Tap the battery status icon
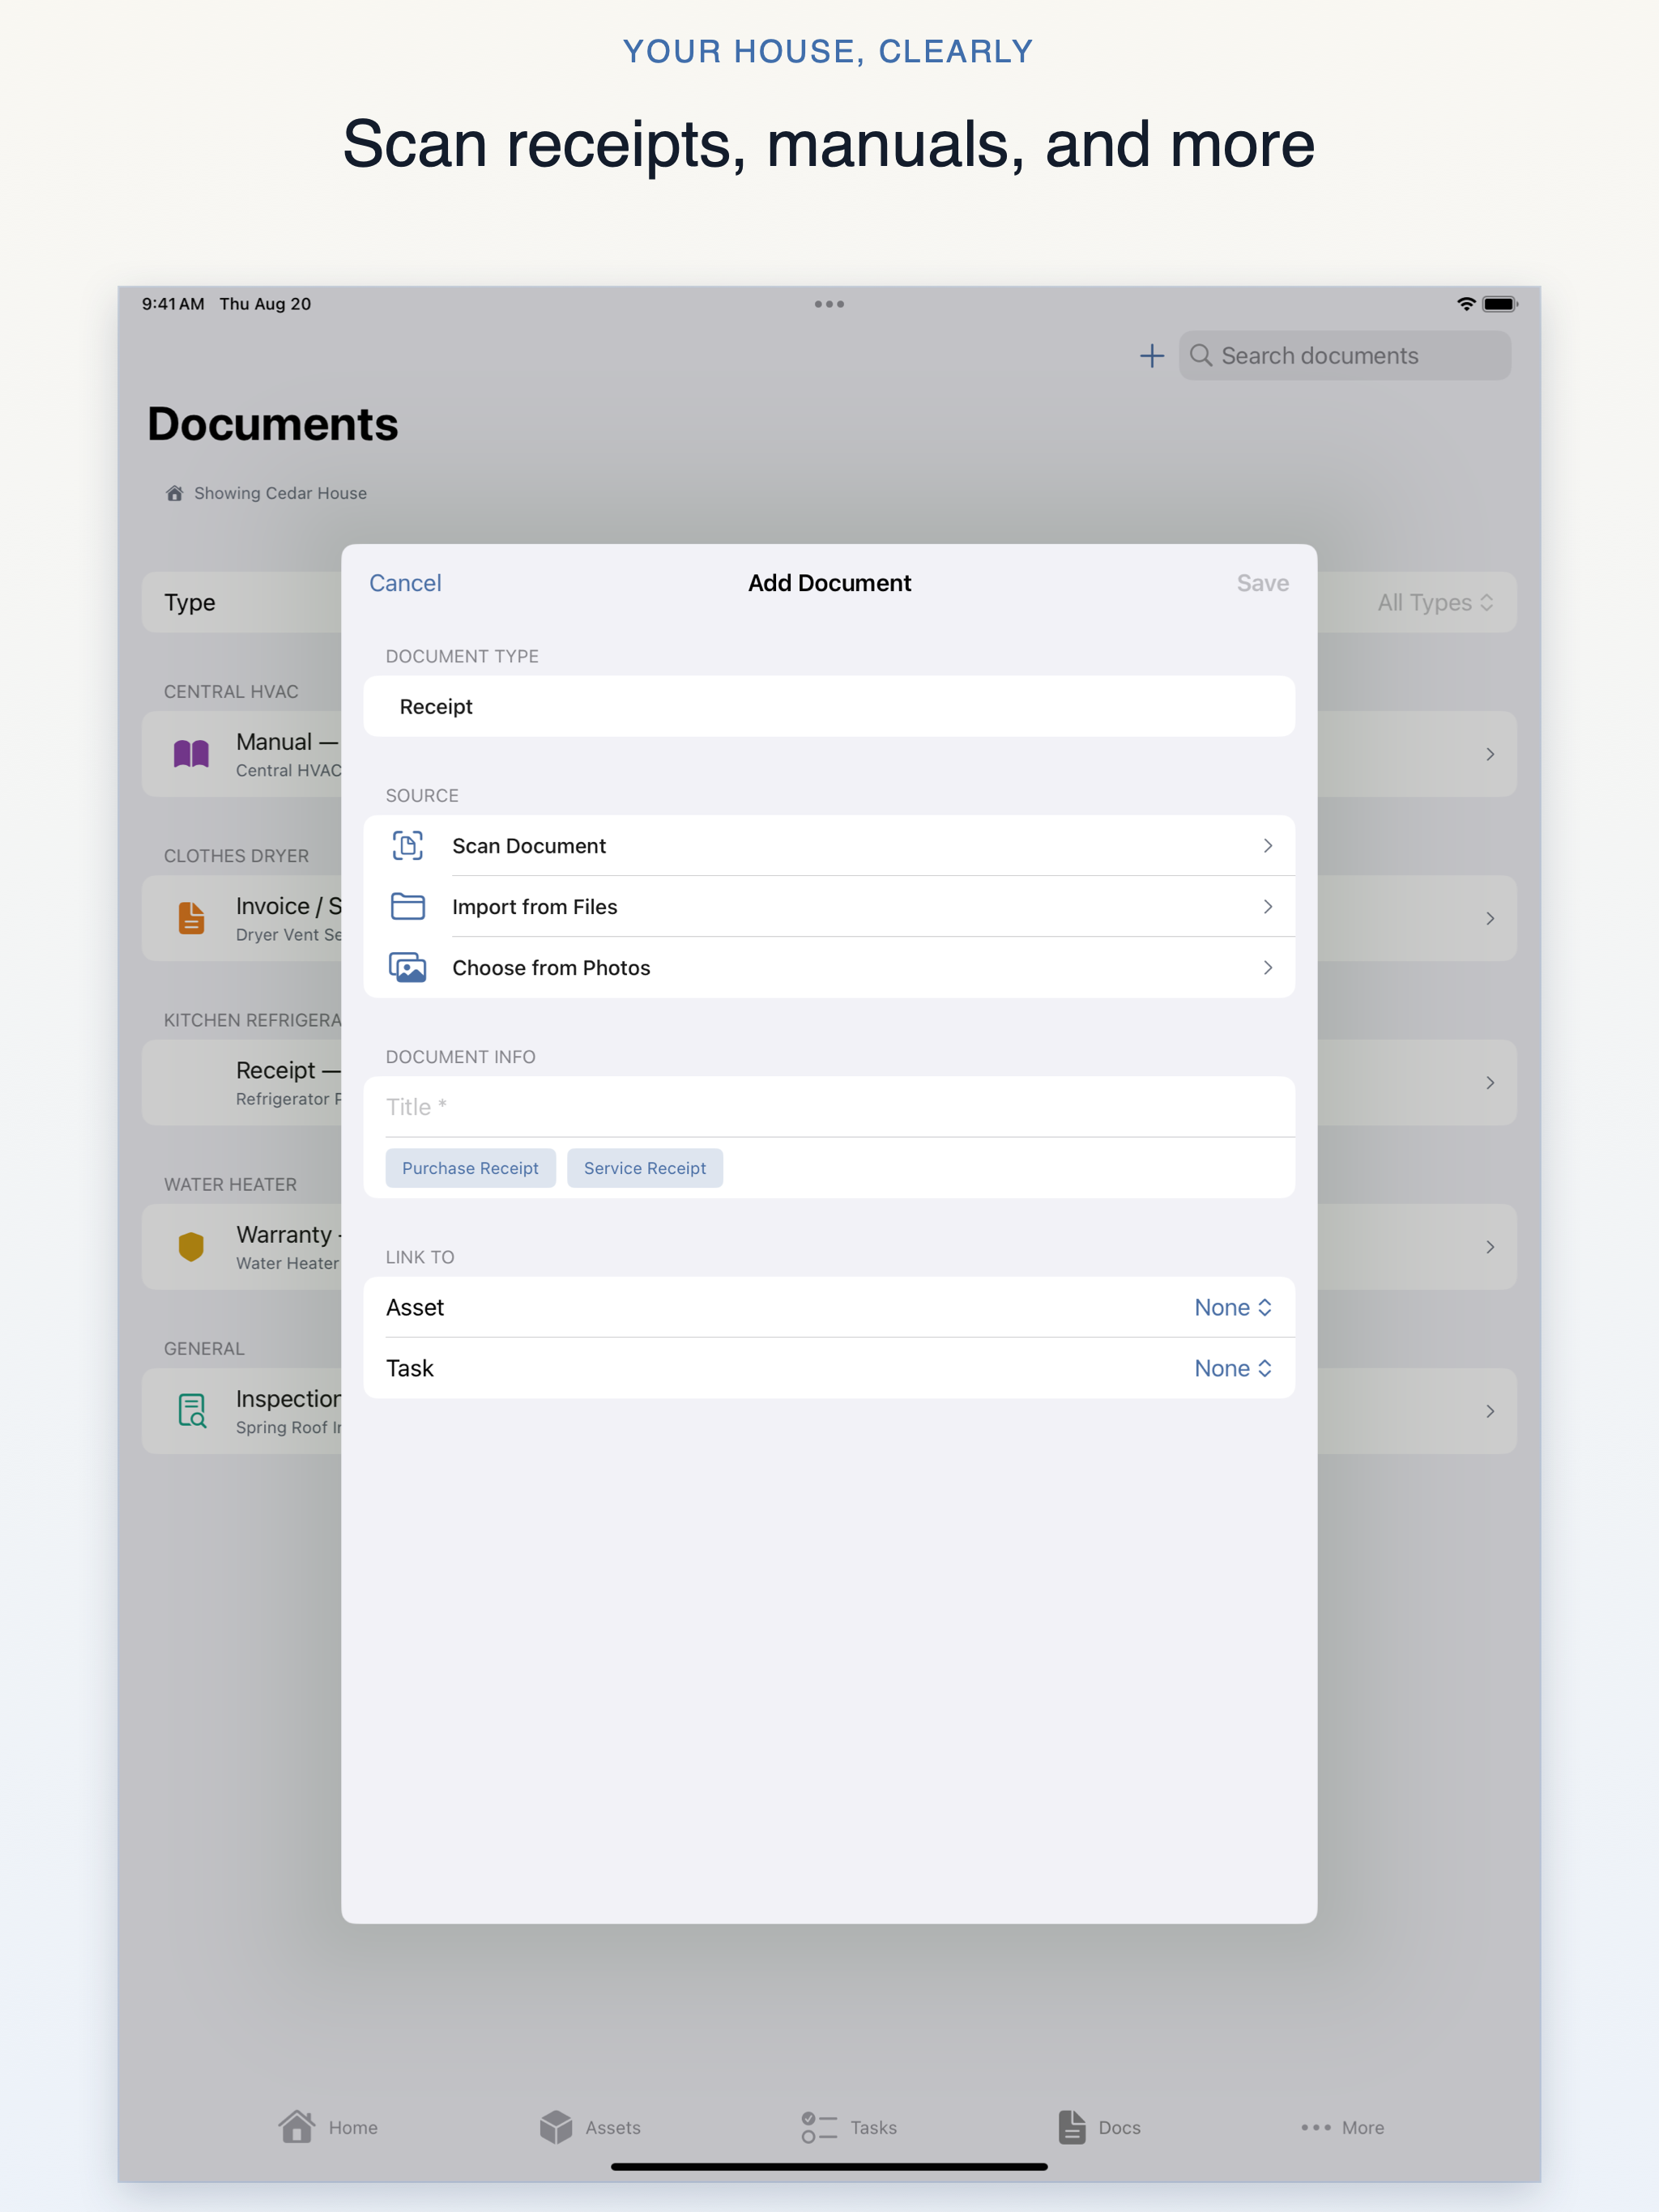This screenshot has height=2212, width=1659. click(1500, 304)
